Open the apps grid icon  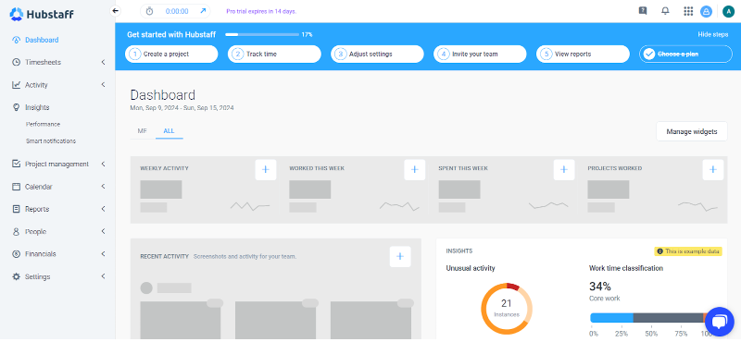(x=688, y=11)
